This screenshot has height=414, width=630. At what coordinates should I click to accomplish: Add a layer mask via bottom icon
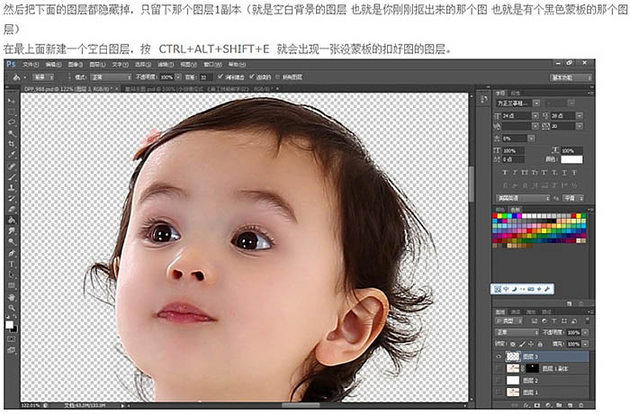tap(537, 405)
